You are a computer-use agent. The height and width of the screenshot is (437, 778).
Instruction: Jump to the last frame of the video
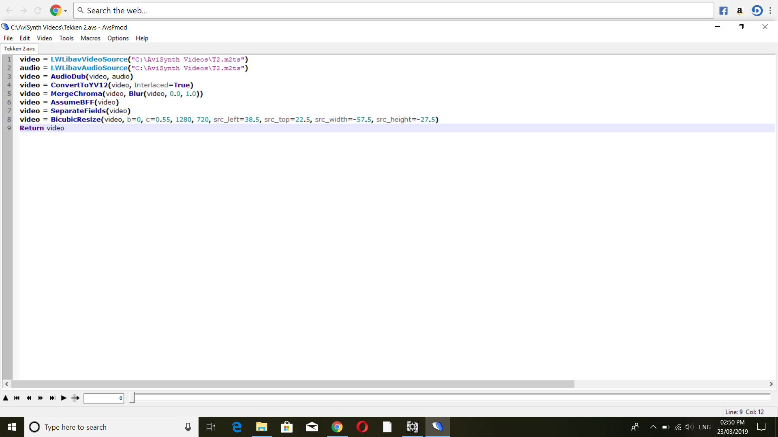[x=52, y=398]
